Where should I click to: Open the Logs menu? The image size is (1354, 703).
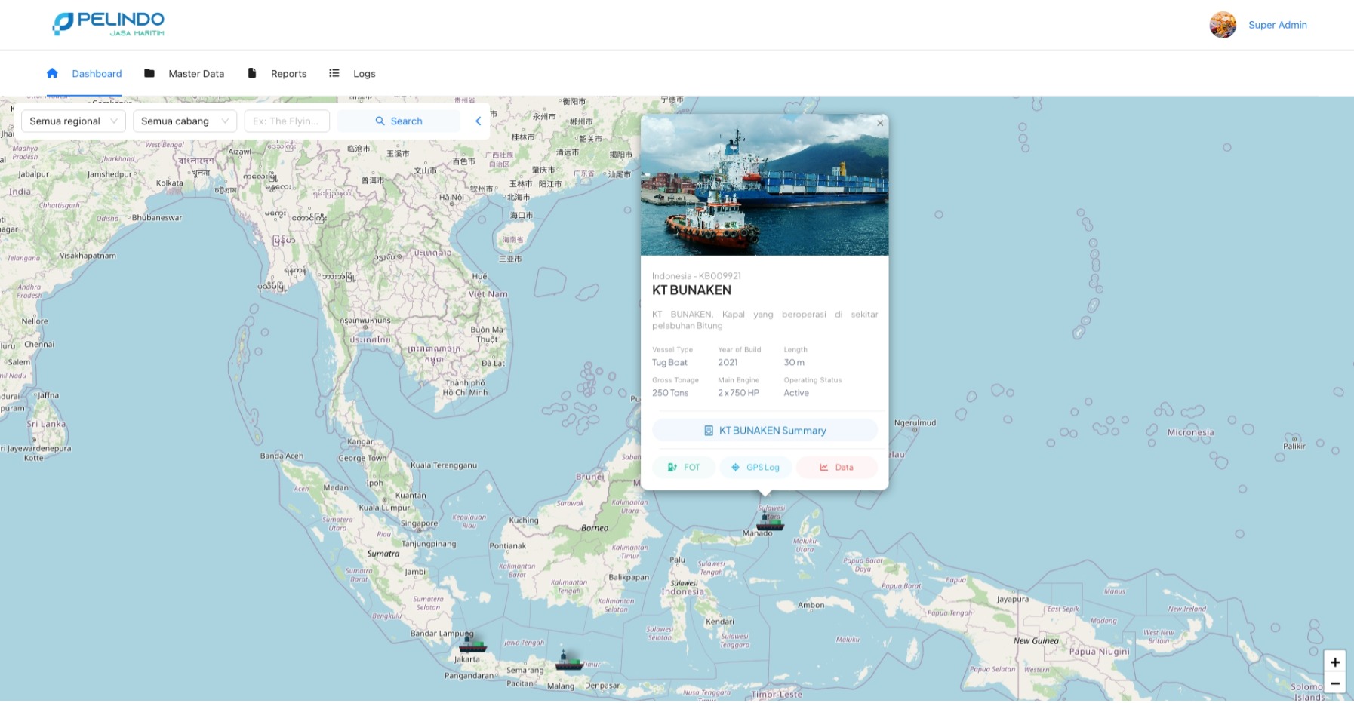click(352, 74)
